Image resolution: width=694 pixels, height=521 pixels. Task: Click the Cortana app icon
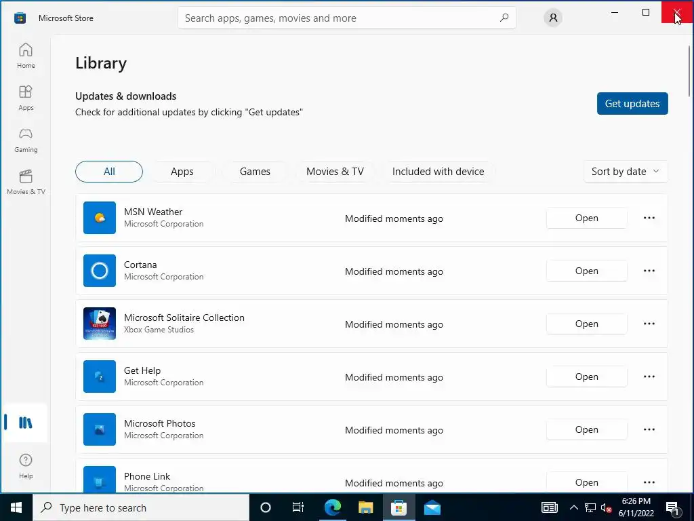(x=100, y=270)
